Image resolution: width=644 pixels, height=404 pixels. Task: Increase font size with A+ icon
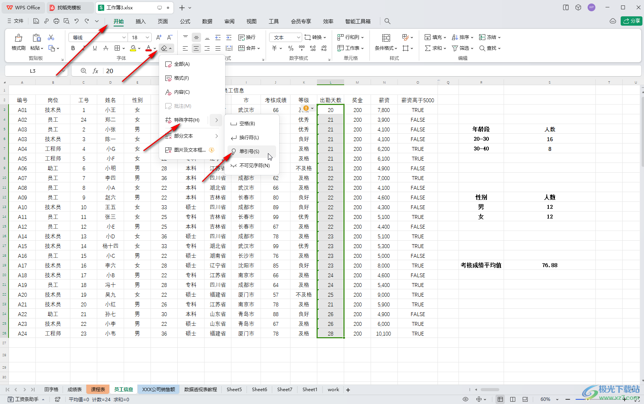(159, 37)
